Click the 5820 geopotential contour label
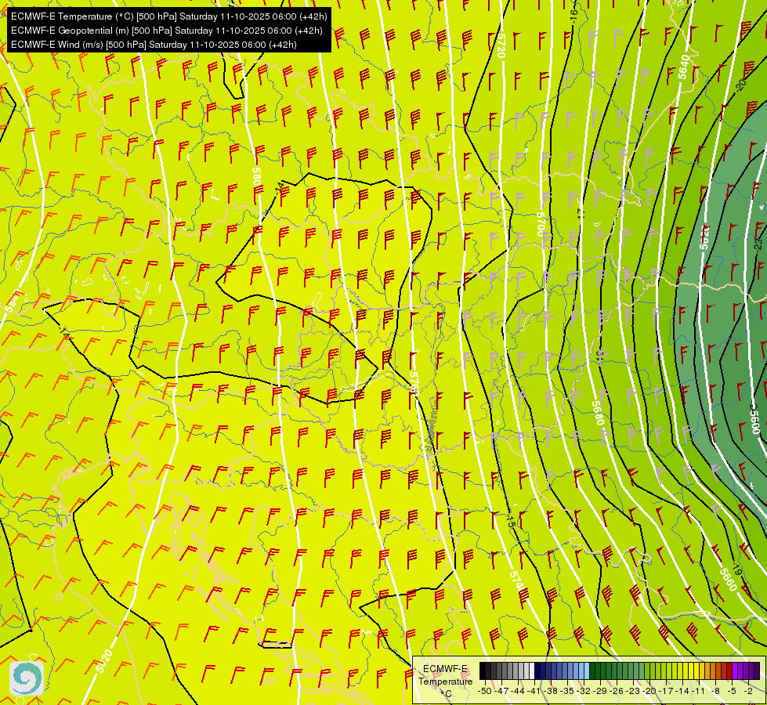The image size is (767, 705). pos(104,661)
